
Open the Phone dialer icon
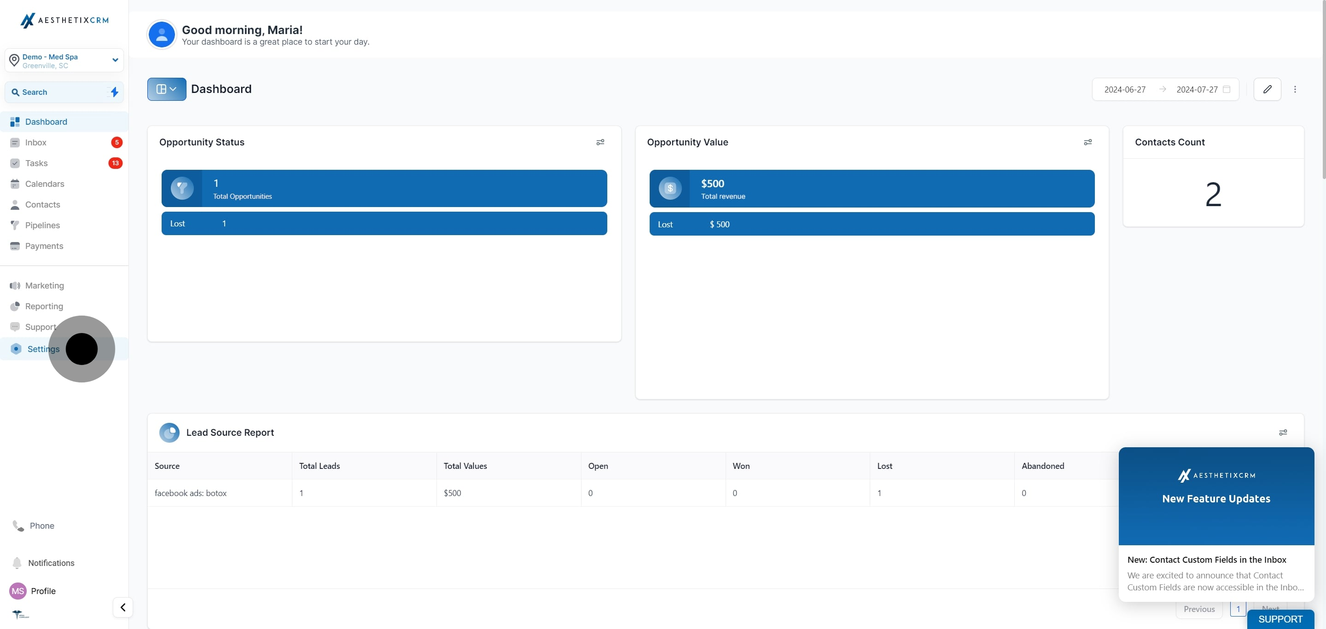click(18, 525)
